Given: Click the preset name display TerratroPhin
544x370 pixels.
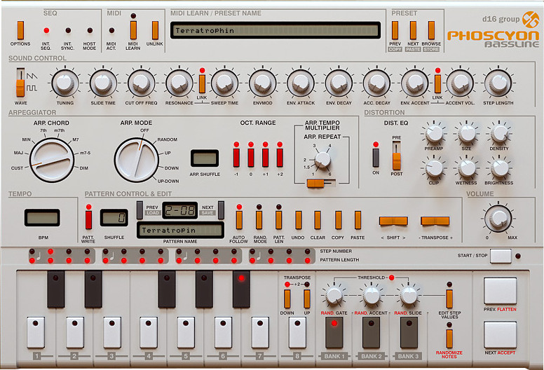Looking at the screenshot, I should [x=276, y=31].
